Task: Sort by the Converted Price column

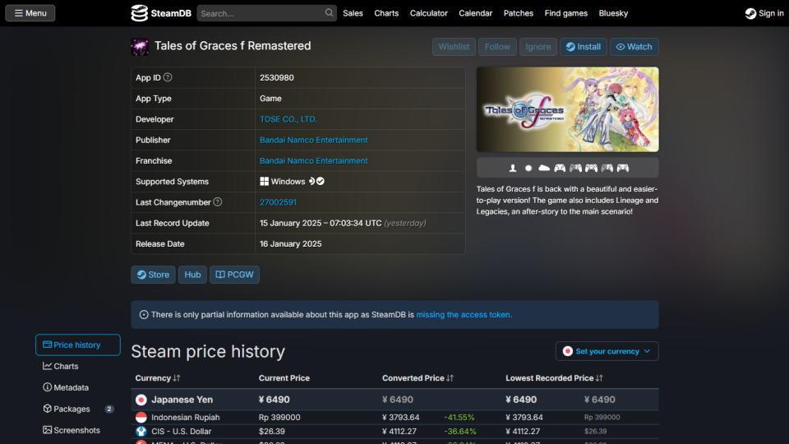Action: click(418, 378)
